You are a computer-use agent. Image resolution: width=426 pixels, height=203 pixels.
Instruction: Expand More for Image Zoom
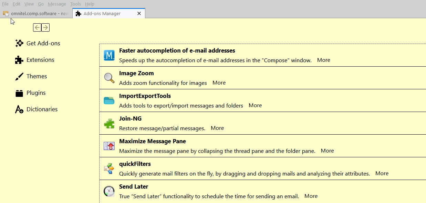219,83
